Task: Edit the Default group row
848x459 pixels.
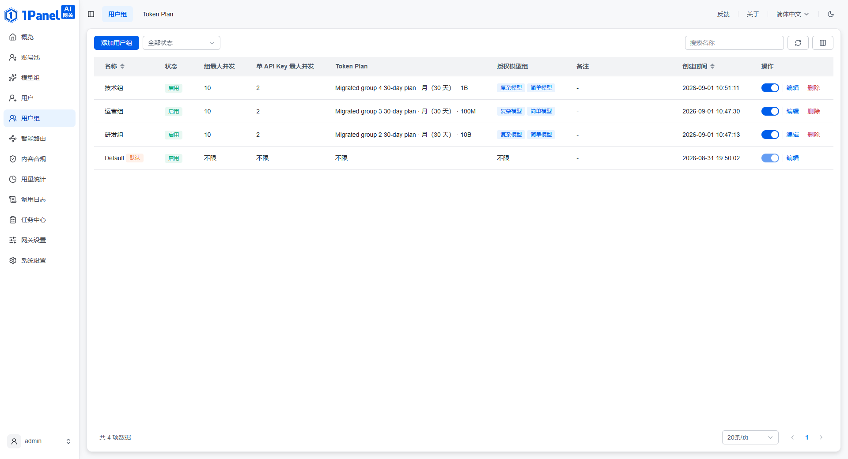Action: click(x=793, y=158)
